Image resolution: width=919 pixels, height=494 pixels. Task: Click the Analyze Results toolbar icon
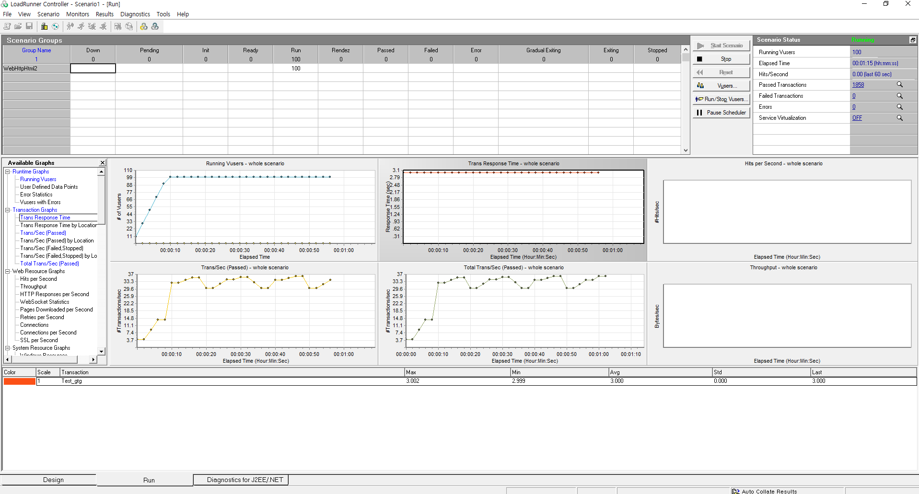pos(118,26)
